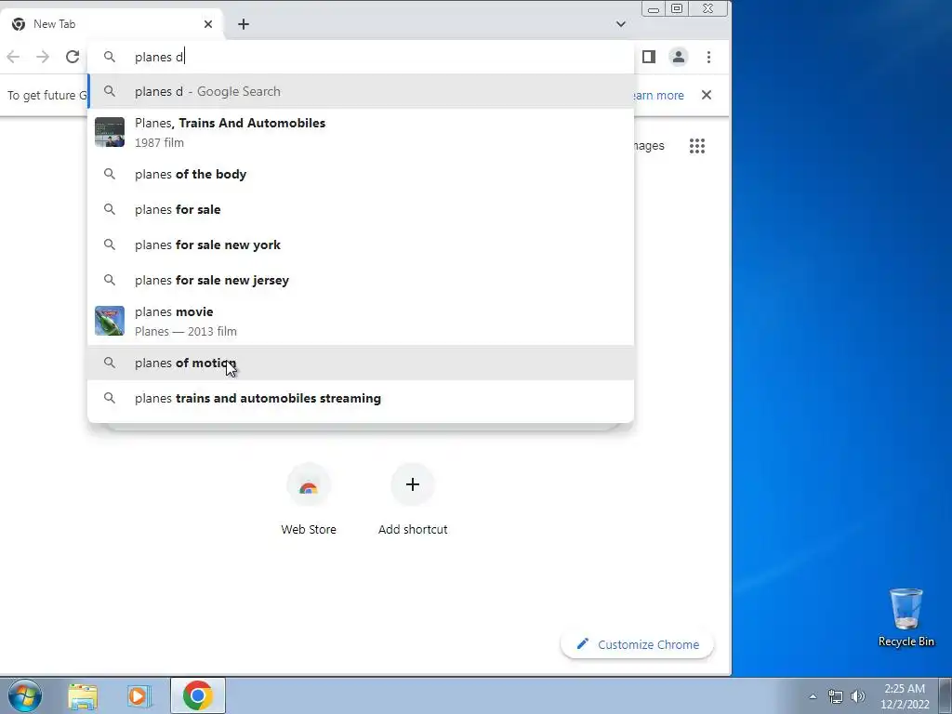The height and width of the screenshot is (714, 952).
Task: Choose 'planes of the body' suggestion
Action: coord(361,174)
